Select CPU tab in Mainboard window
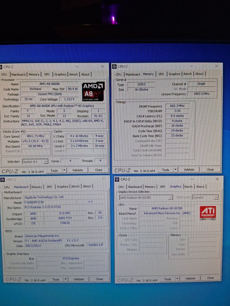 pyautogui.click(x=7, y=187)
